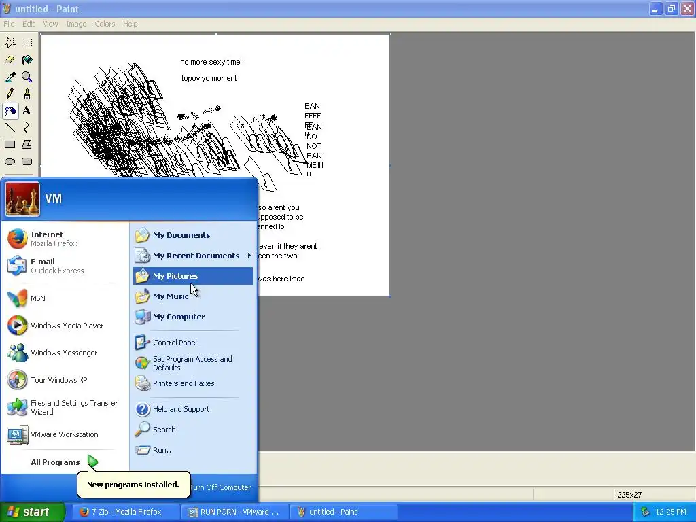Image resolution: width=696 pixels, height=522 pixels.
Task: Open Control Panel
Action: point(192,343)
